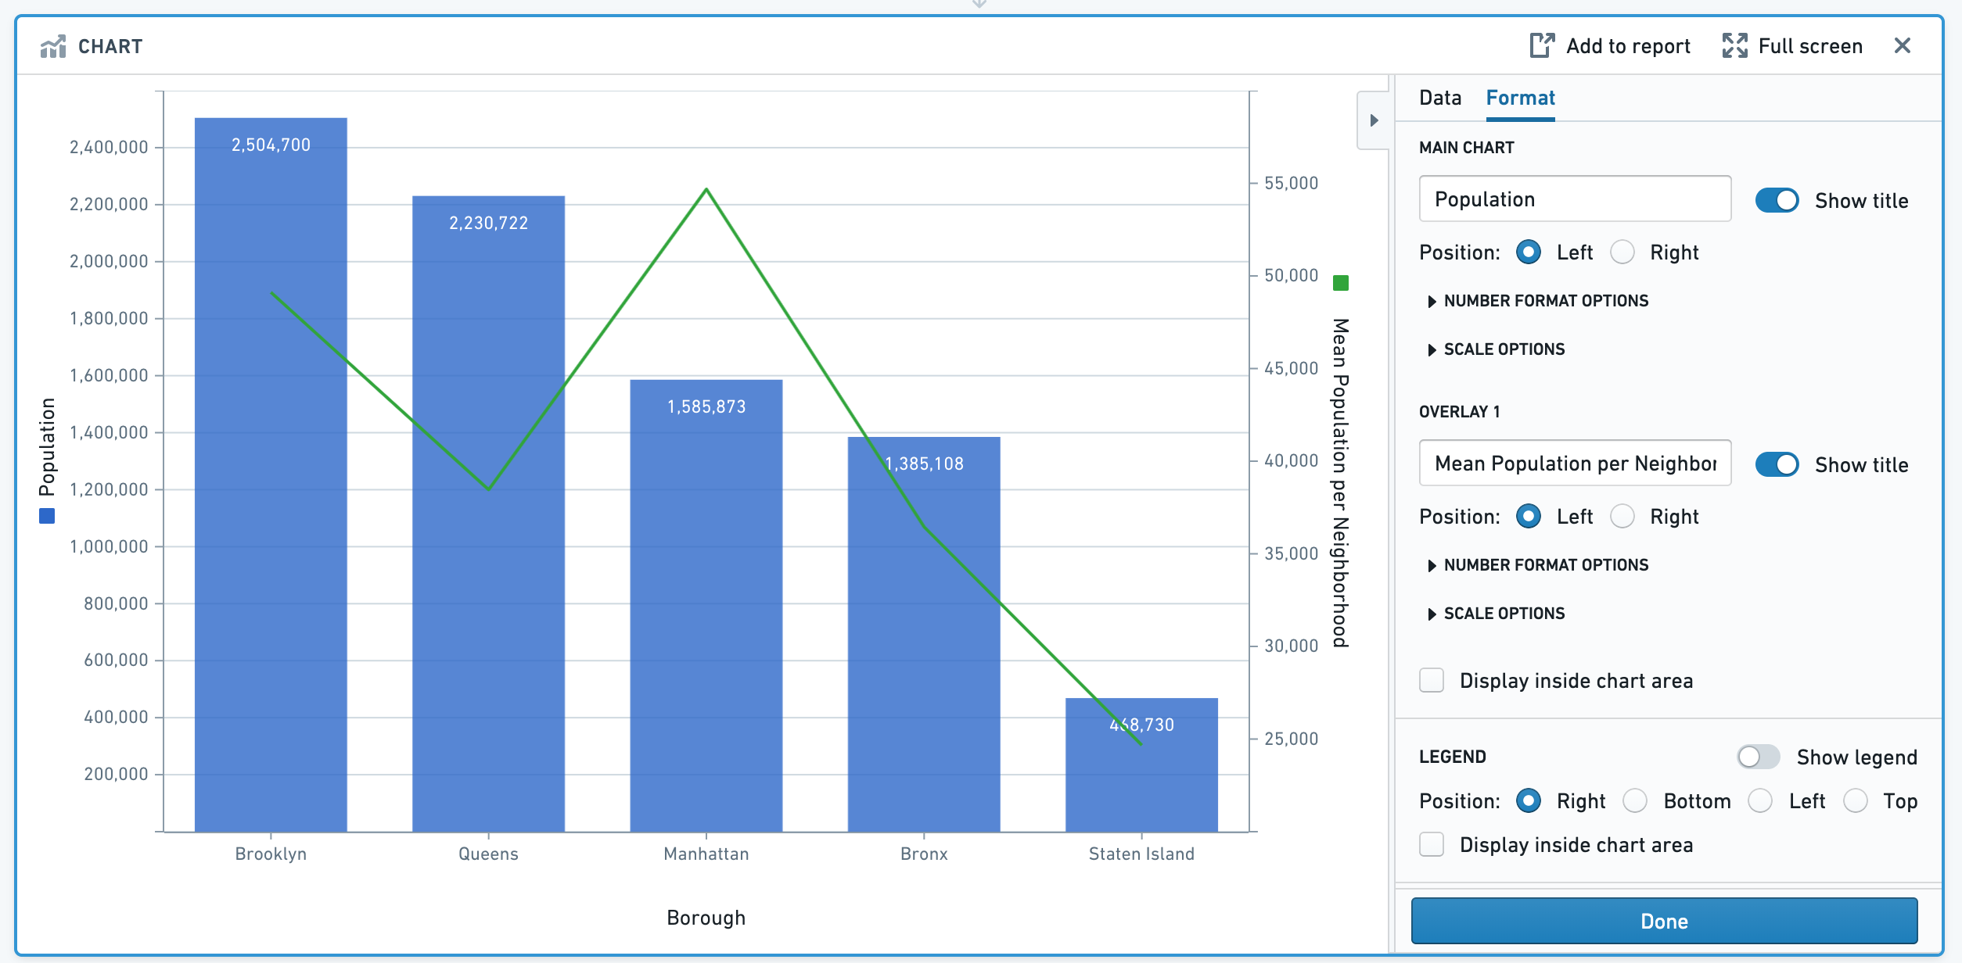Check Display inside chart area under Legend
This screenshot has width=1962, height=963.
coord(1432,844)
